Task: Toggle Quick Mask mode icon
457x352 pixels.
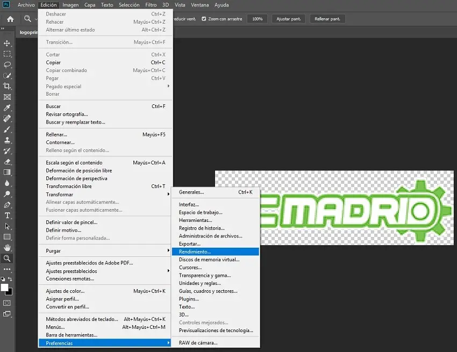Action: (x=7, y=303)
